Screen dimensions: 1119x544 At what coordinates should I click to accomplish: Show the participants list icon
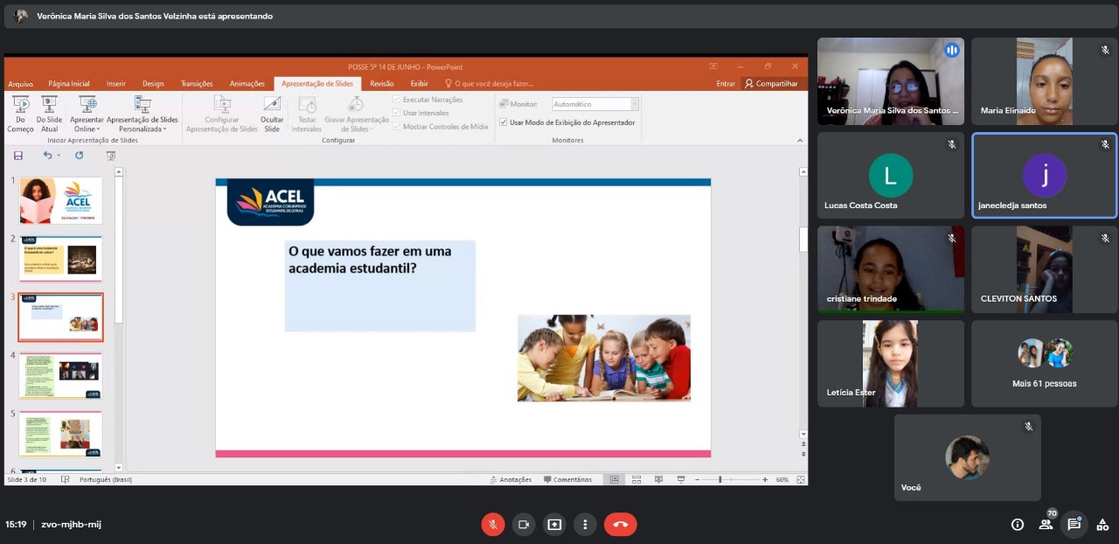1046,524
